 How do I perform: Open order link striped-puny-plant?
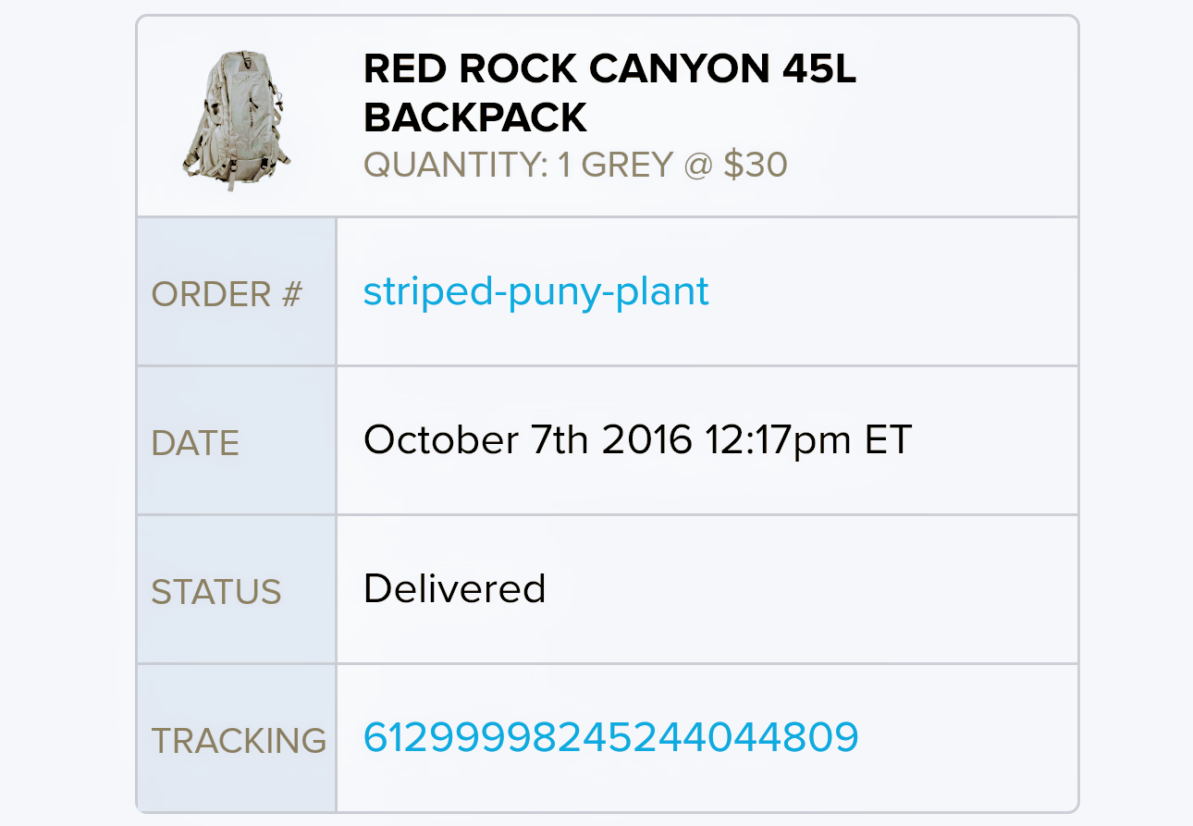click(x=535, y=291)
